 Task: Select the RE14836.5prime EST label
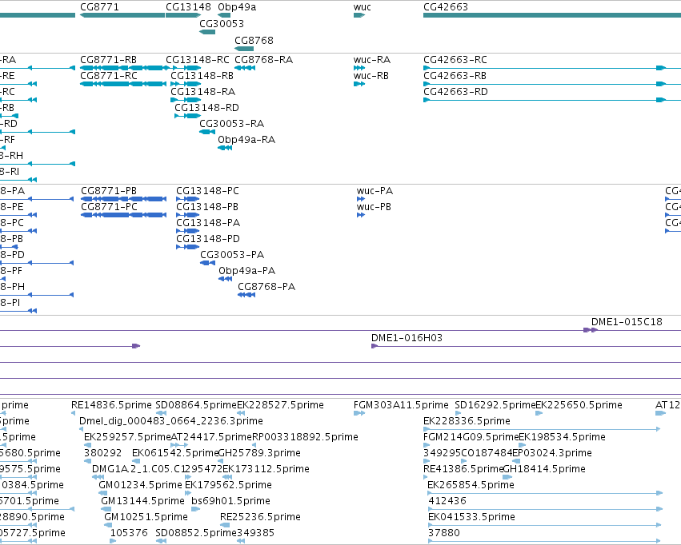click(111, 405)
